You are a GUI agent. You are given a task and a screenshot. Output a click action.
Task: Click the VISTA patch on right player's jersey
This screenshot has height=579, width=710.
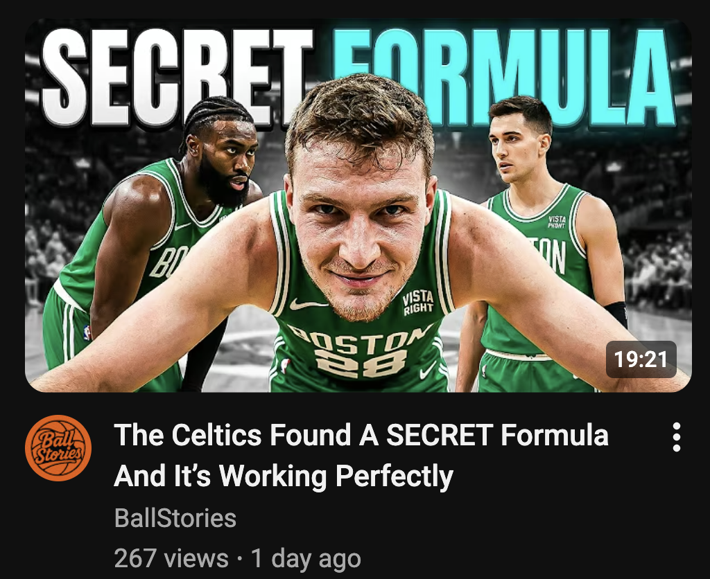pyautogui.click(x=556, y=222)
